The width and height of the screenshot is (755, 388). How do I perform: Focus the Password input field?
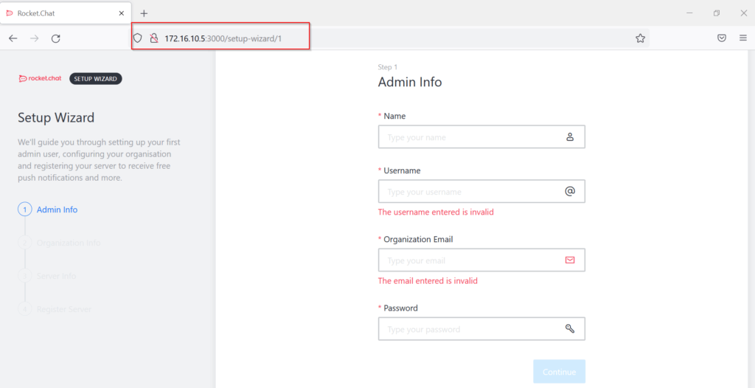pos(481,329)
